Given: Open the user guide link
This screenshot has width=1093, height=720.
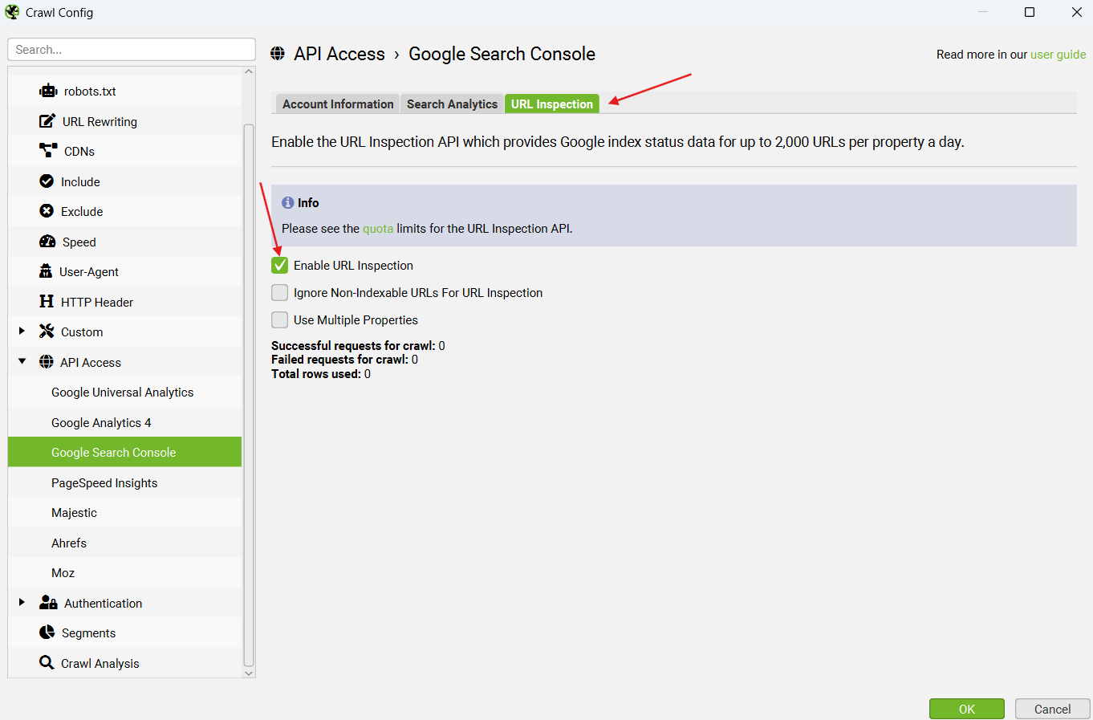Looking at the screenshot, I should click(1058, 55).
